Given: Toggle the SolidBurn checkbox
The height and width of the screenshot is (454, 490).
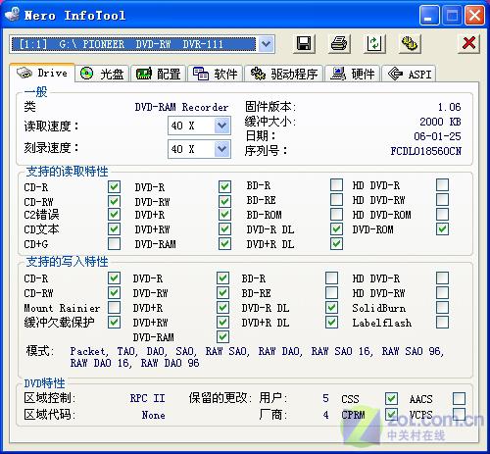Looking at the screenshot, I should (442, 308).
